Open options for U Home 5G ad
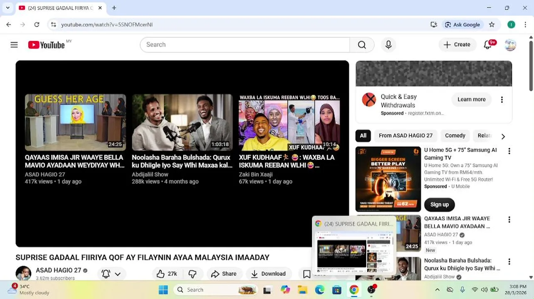The height and width of the screenshot is (299, 534). pos(509,151)
